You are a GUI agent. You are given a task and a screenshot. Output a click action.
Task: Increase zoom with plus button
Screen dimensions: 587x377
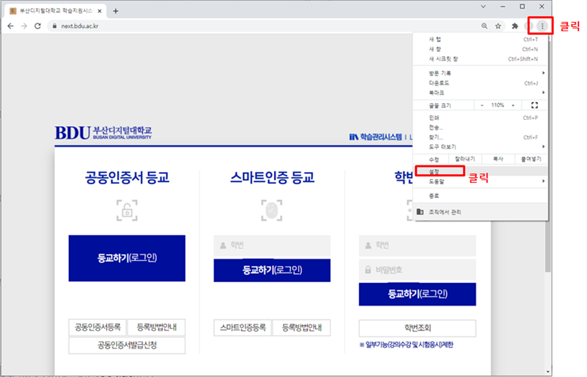click(513, 105)
